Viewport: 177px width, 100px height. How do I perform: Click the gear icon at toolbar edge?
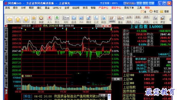[x=170, y=20]
